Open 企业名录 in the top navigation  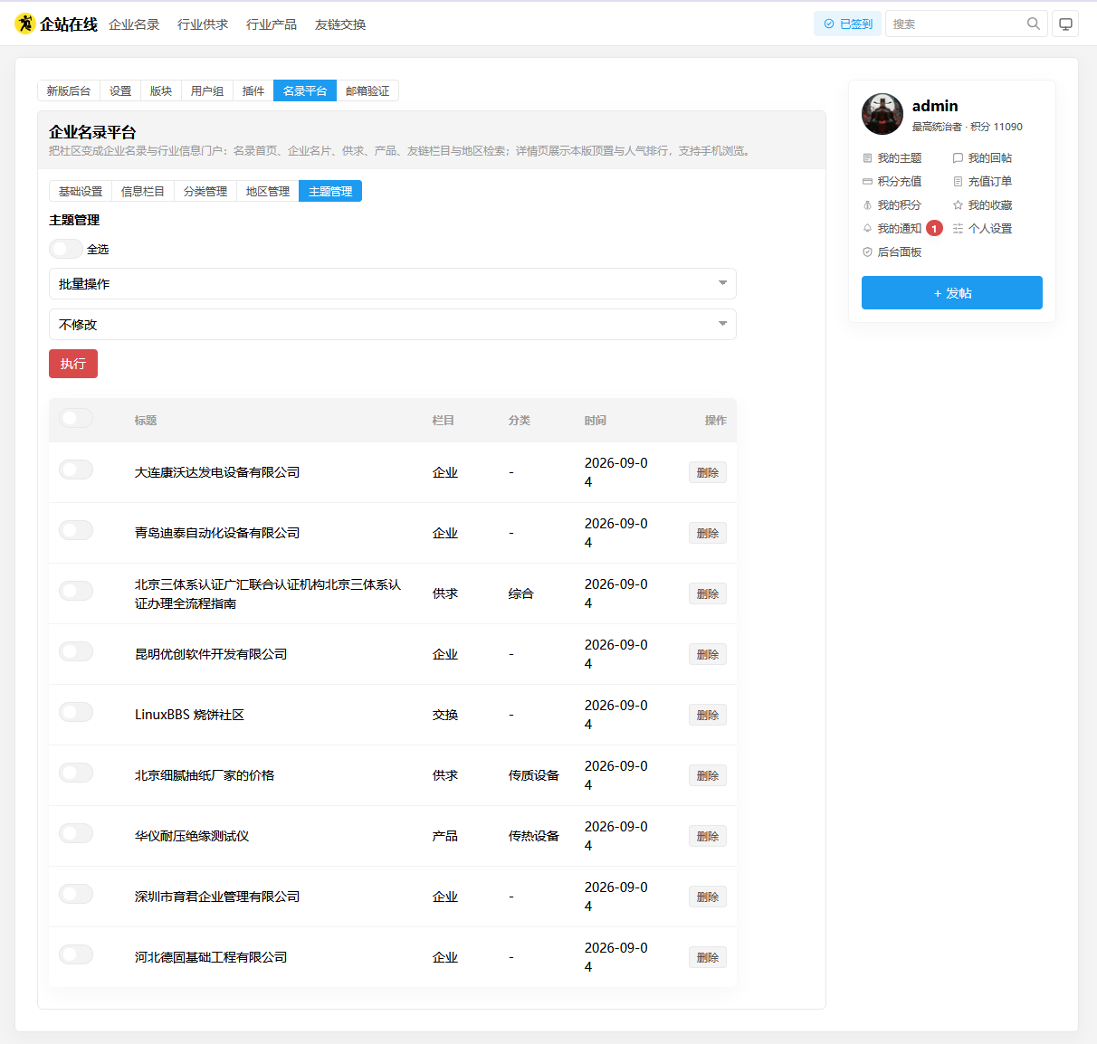point(134,24)
